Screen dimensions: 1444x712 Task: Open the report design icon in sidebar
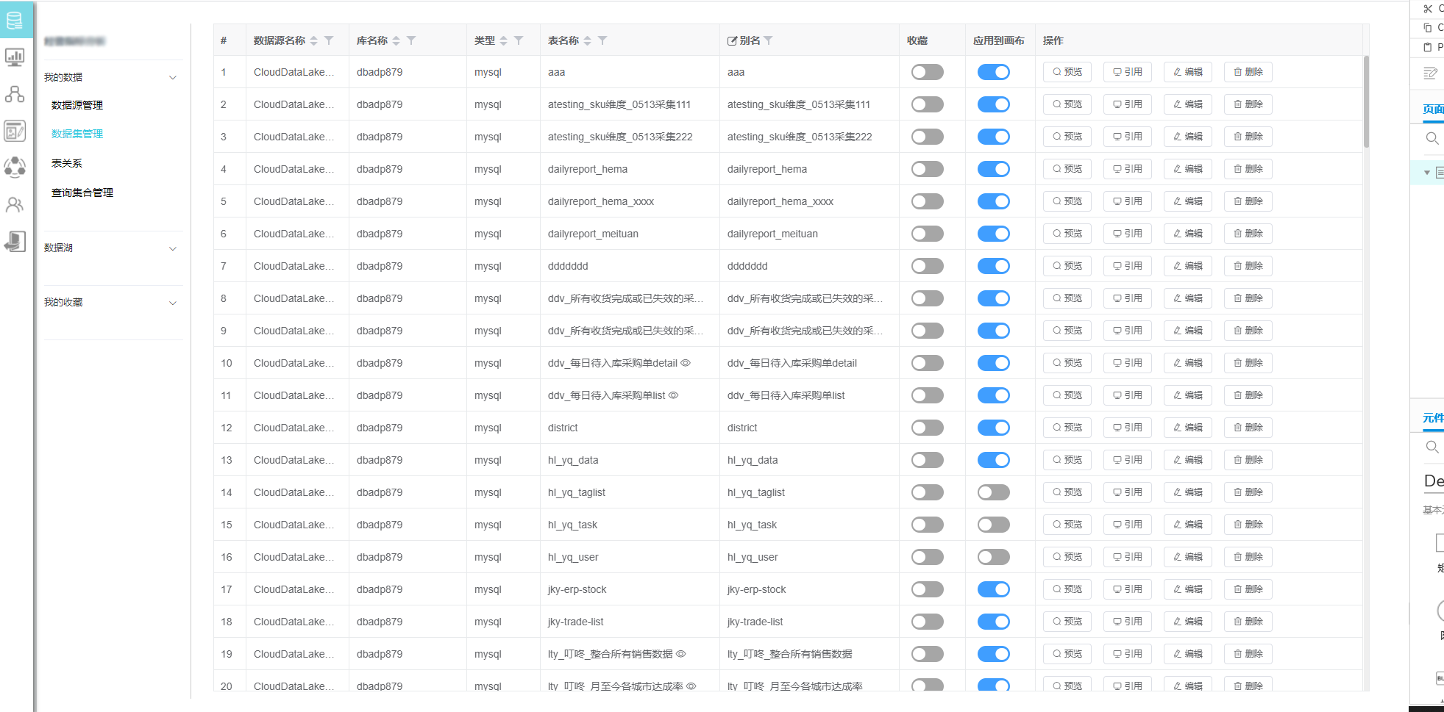[15, 131]
